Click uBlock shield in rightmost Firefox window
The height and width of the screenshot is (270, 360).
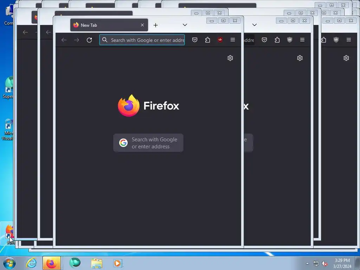(336, 40)
